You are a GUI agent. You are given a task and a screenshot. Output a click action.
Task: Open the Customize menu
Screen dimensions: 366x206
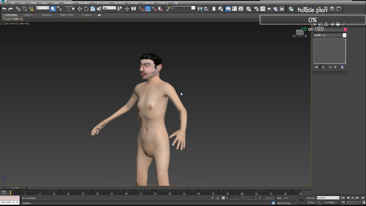click(x=148, y=3)
